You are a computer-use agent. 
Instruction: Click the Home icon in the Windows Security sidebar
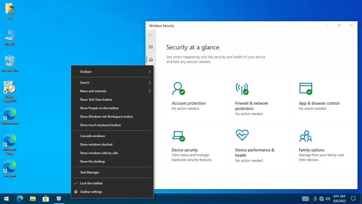tap(151, 60)
